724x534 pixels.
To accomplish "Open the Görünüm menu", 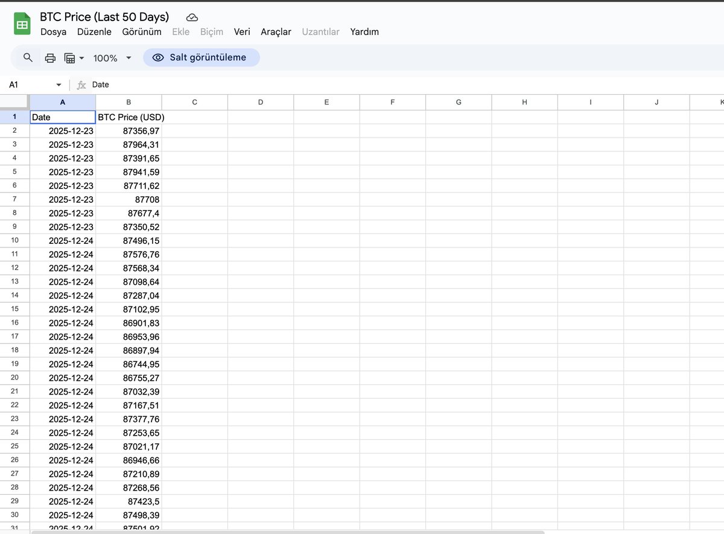I will click(x=142, y=32).
